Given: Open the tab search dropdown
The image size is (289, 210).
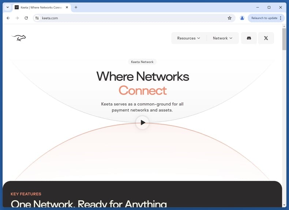Looking at the screenshot, I should click(x=8, y=7).
